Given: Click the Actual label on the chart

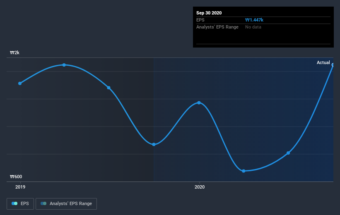Looking at the screenshot, I should pyautogui.click(x=323, y=62).
